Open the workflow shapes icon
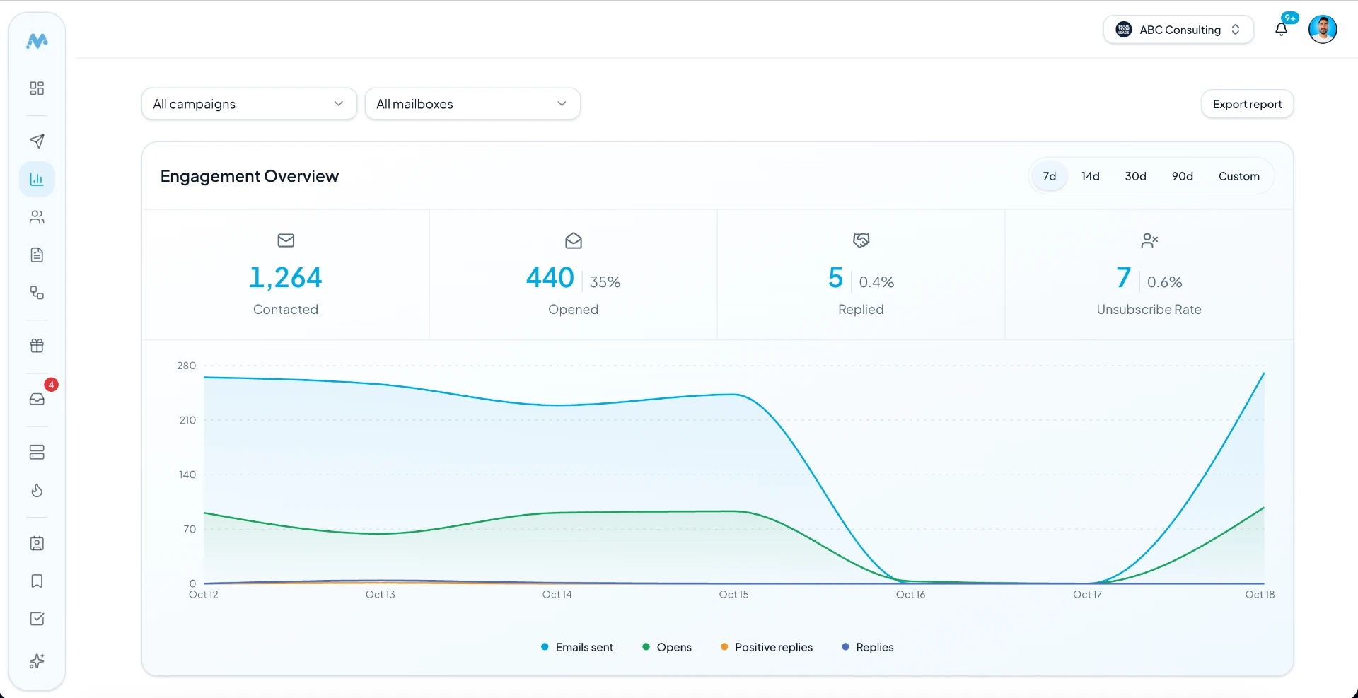 tap(37, 293)
